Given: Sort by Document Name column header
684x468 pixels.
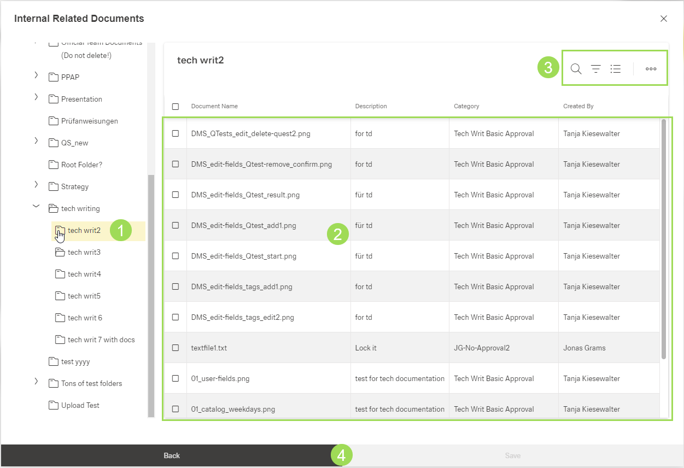Looking at the screenshot, I should point(214,106).
